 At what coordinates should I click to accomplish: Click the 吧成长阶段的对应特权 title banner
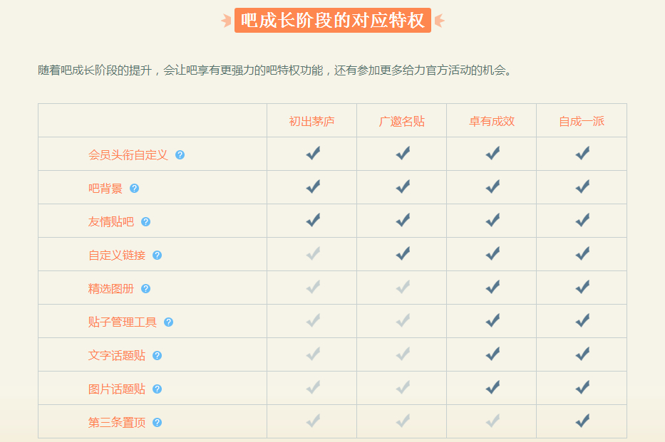click(333, 21)
